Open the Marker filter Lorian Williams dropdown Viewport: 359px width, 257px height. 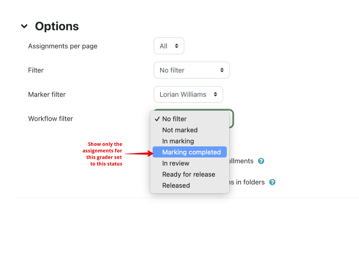coord(188,94)
